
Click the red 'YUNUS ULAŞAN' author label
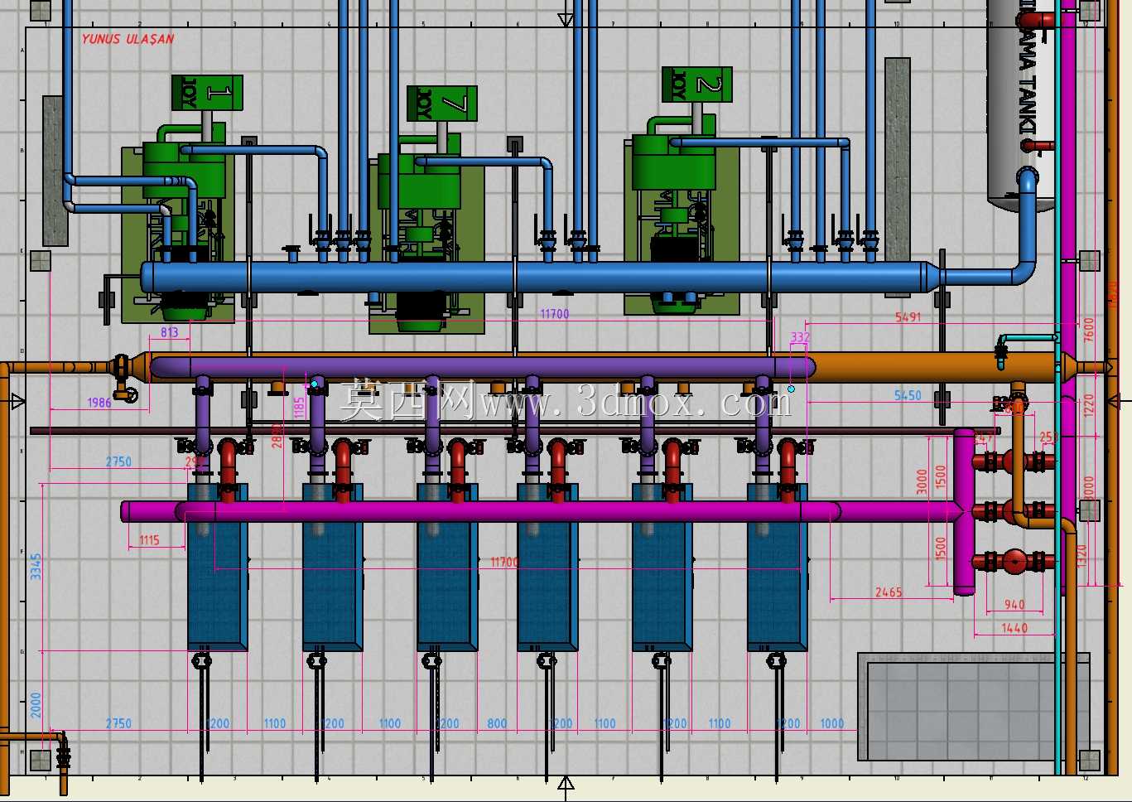coord(128,39)
